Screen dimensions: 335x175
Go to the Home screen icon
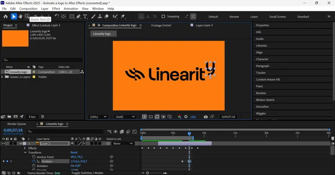pos(6,17)
